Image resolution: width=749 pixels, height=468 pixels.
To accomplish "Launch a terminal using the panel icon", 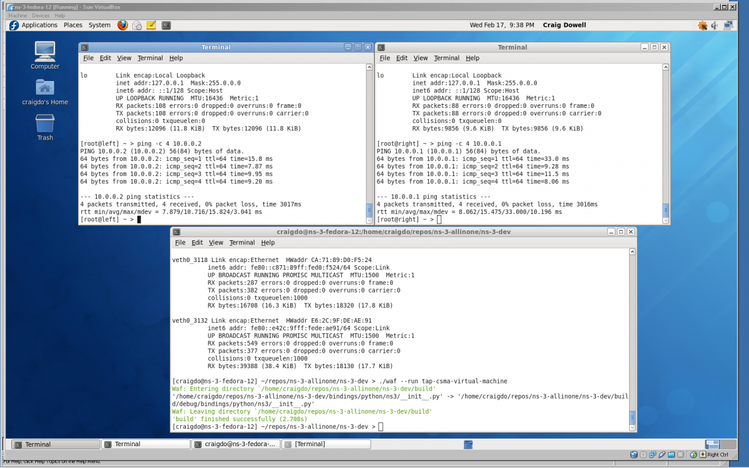I will [165, 25].
